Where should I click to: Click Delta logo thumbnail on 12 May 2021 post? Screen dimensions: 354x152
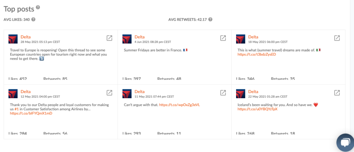(13, 93)
